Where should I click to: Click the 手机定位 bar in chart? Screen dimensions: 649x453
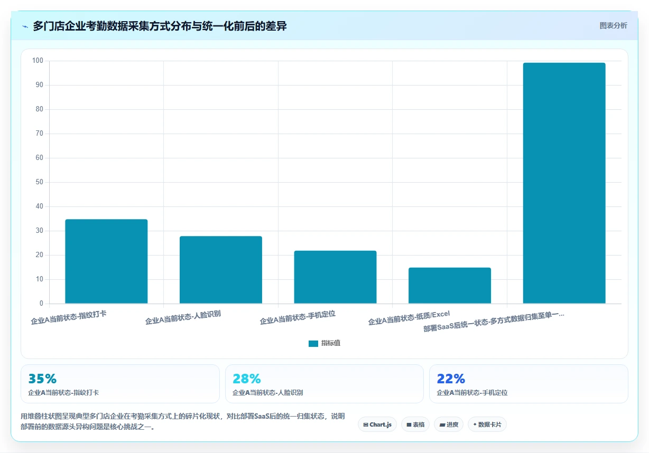[x=335, y=277]
